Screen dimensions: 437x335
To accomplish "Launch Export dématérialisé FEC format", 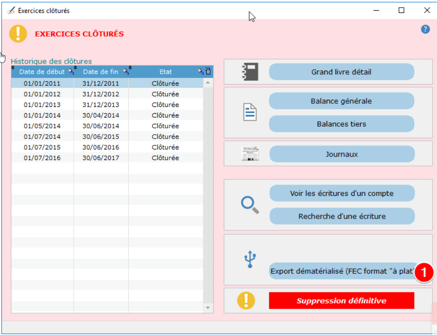I will [341, 271].
